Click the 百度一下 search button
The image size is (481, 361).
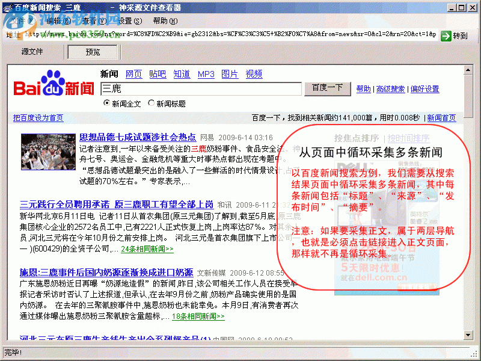pyautogui.click(x=327, y=88)
